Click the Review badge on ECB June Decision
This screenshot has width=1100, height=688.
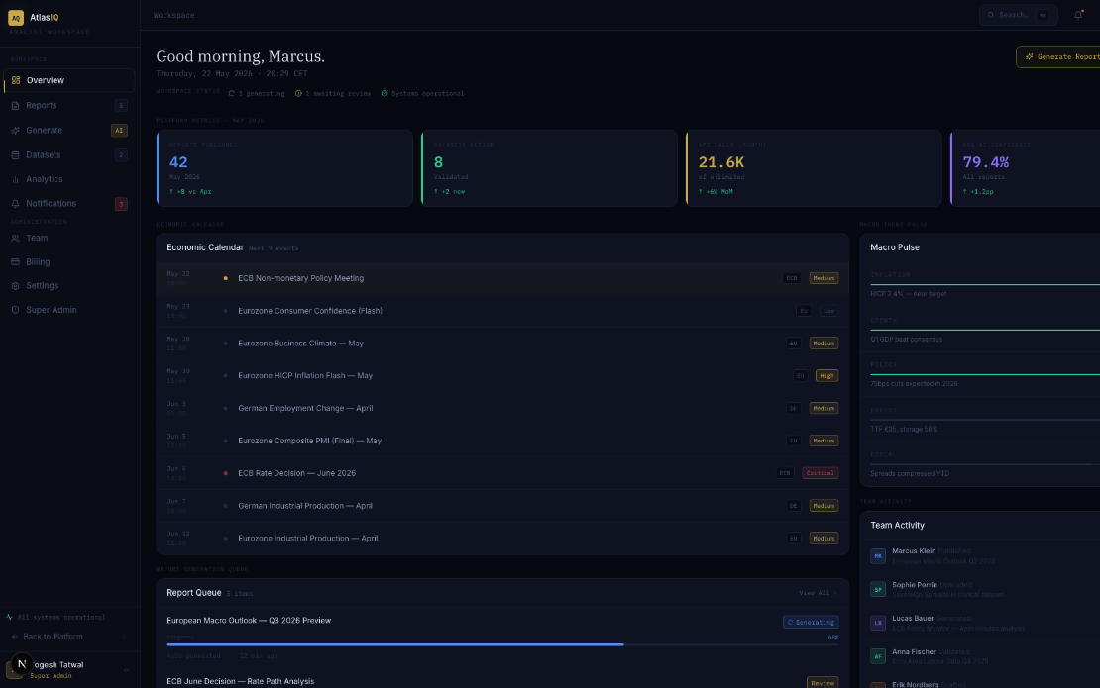(823, 682)
